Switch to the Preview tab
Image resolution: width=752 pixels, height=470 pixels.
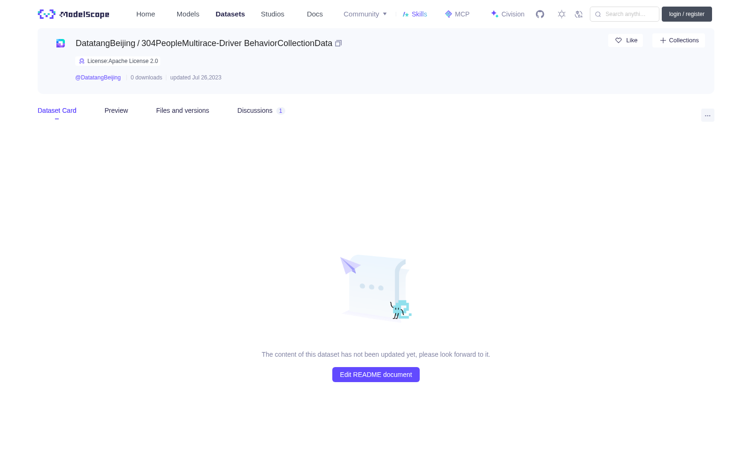[116, 110]
